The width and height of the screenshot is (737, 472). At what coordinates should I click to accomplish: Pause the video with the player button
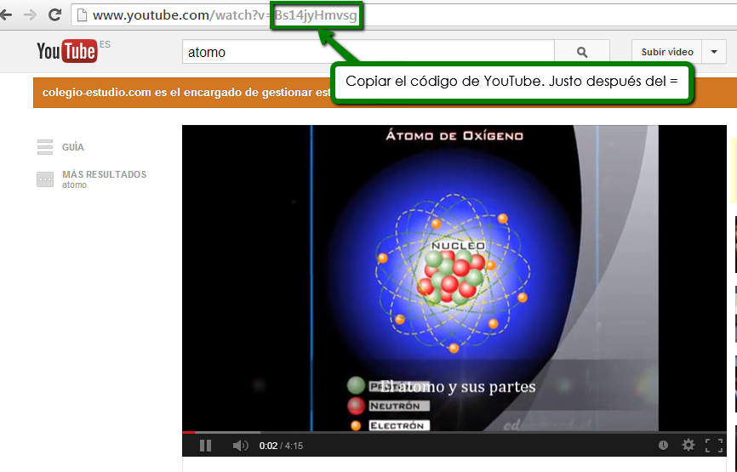tap(205, 446)
